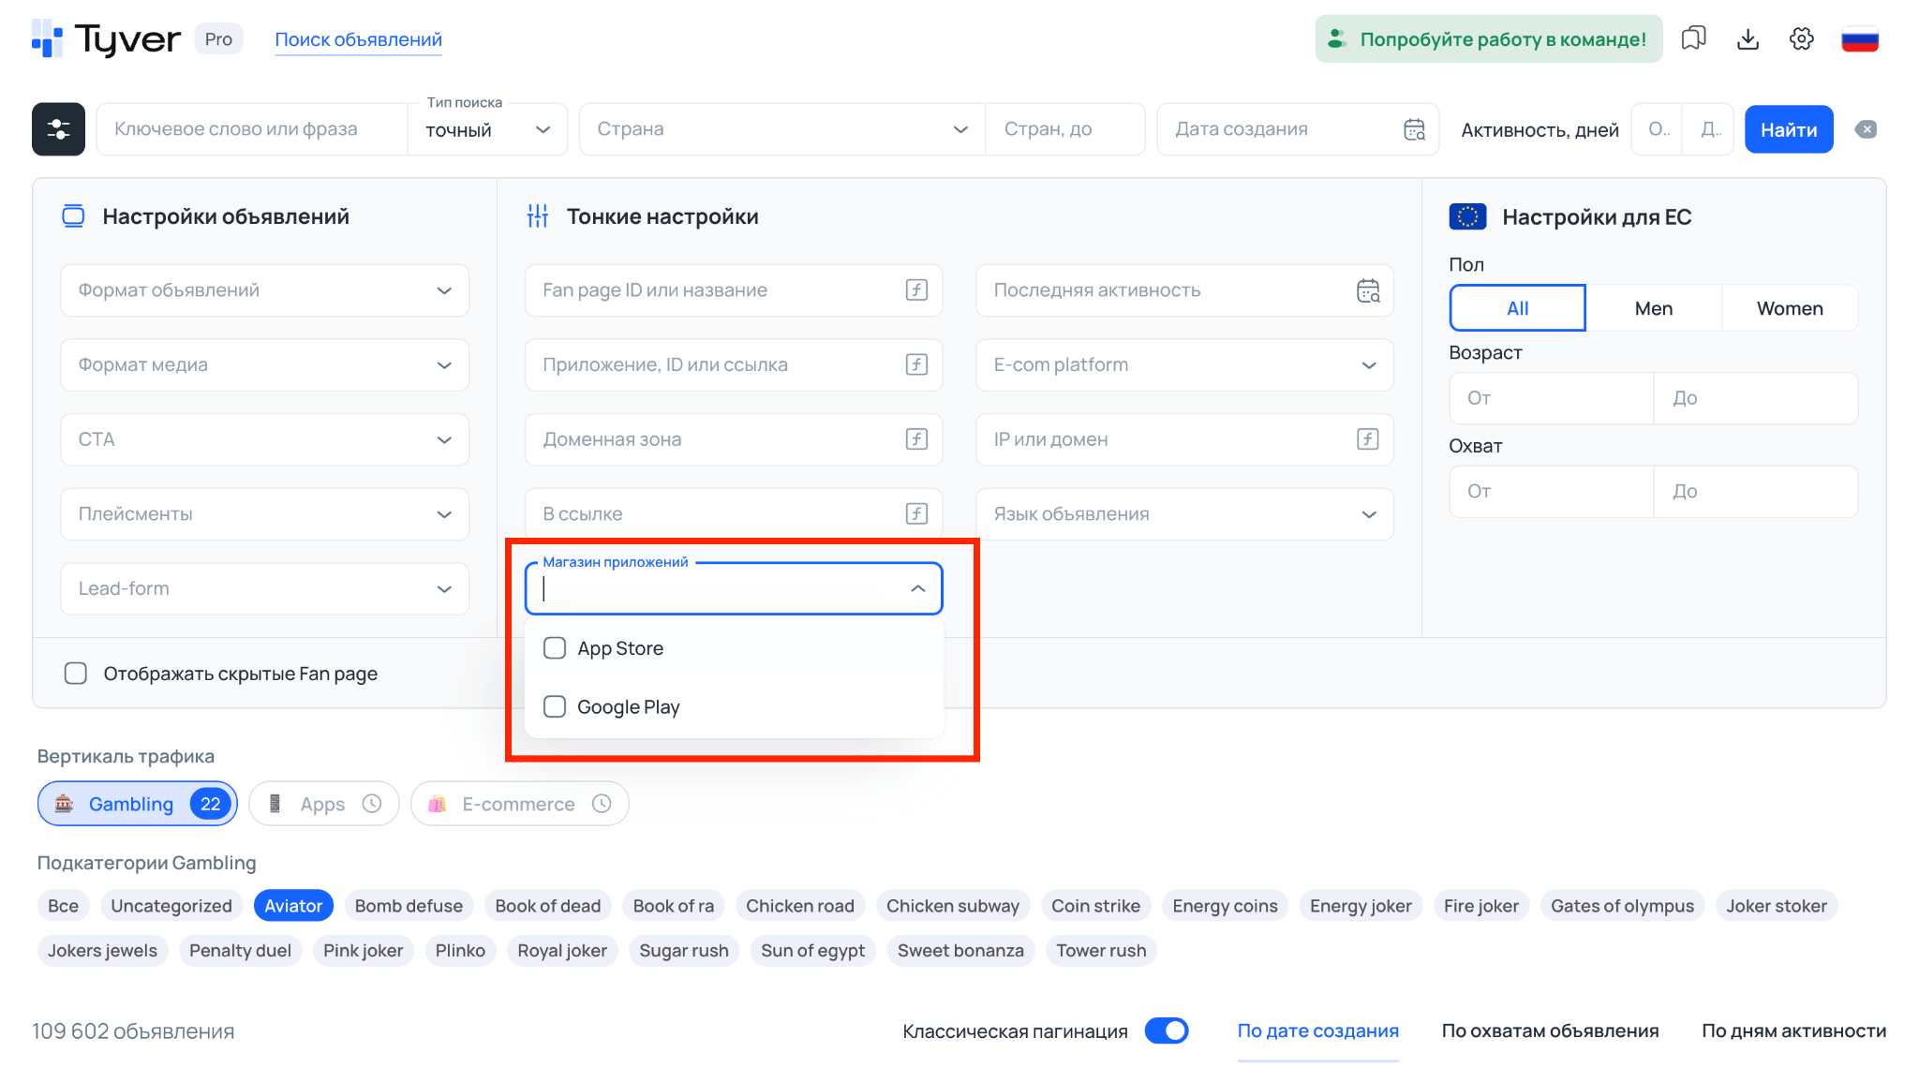Focus Возраст От input
Viewport: 1919px width, 1082px height.
pos(1551,398)
